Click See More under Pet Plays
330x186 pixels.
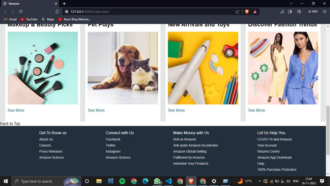96,110
